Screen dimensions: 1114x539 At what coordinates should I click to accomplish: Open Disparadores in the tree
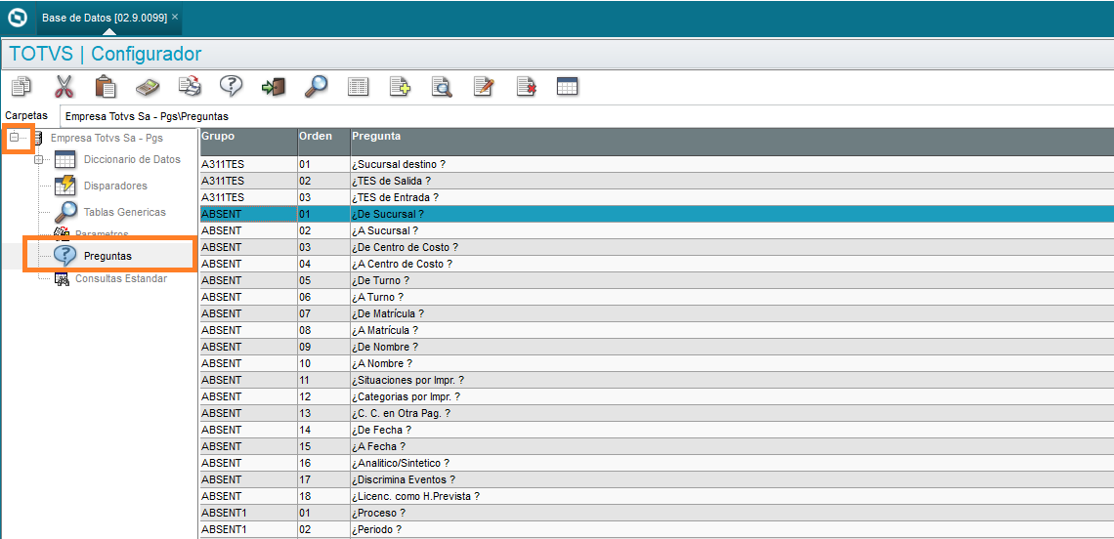(115, 186)
